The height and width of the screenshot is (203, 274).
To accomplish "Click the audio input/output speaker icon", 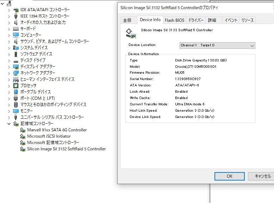I will [16, 22].
